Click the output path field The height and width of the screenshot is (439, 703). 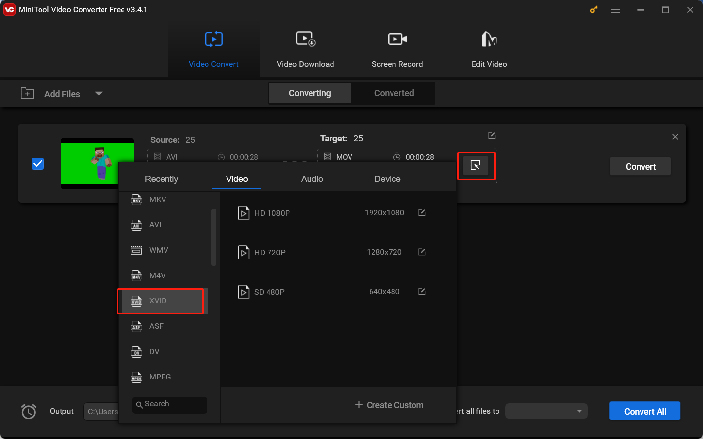(x=102, y=412)
